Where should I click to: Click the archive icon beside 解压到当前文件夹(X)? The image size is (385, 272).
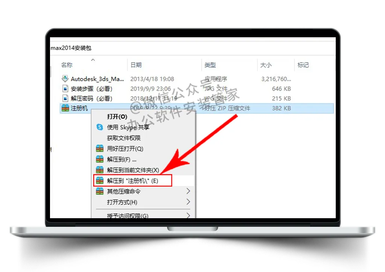(100, 170)
